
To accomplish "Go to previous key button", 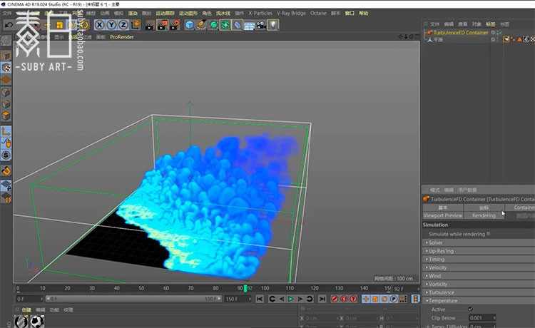I will (x=272, y=299).
